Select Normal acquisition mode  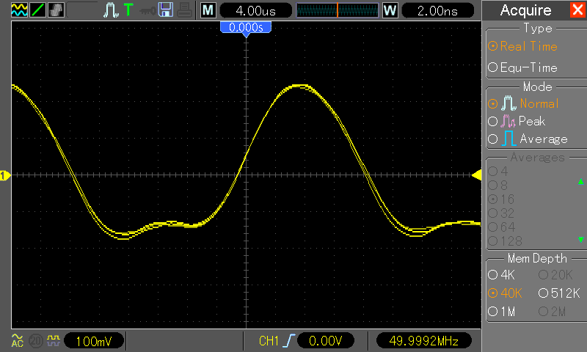[x=523, y=103]
